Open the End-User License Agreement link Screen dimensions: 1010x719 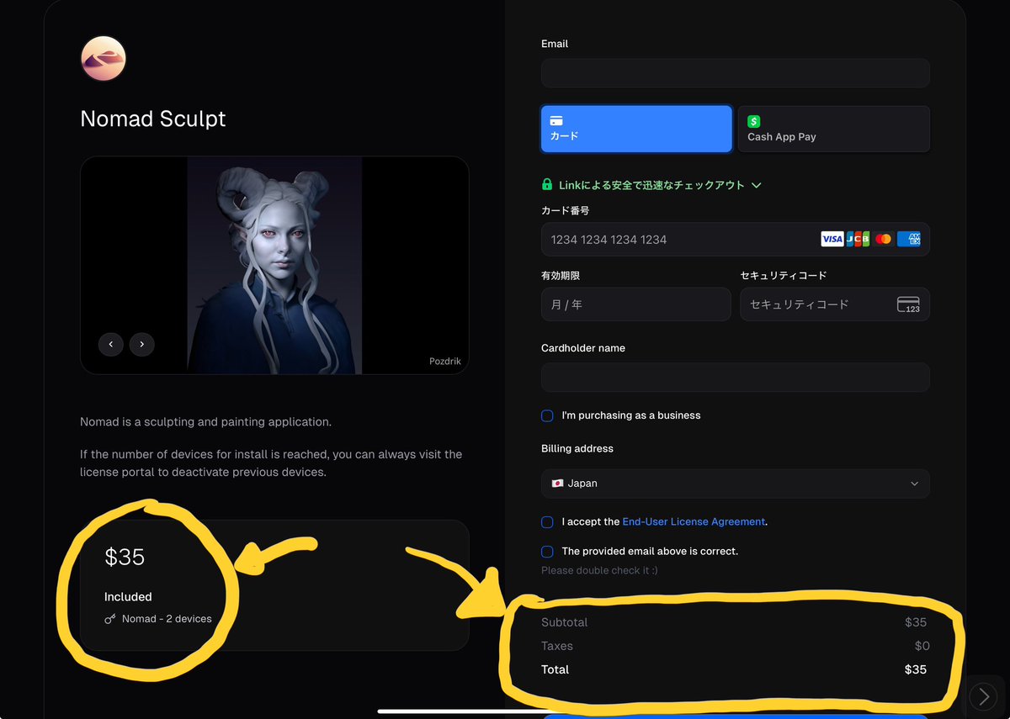[x=694, y=521]
